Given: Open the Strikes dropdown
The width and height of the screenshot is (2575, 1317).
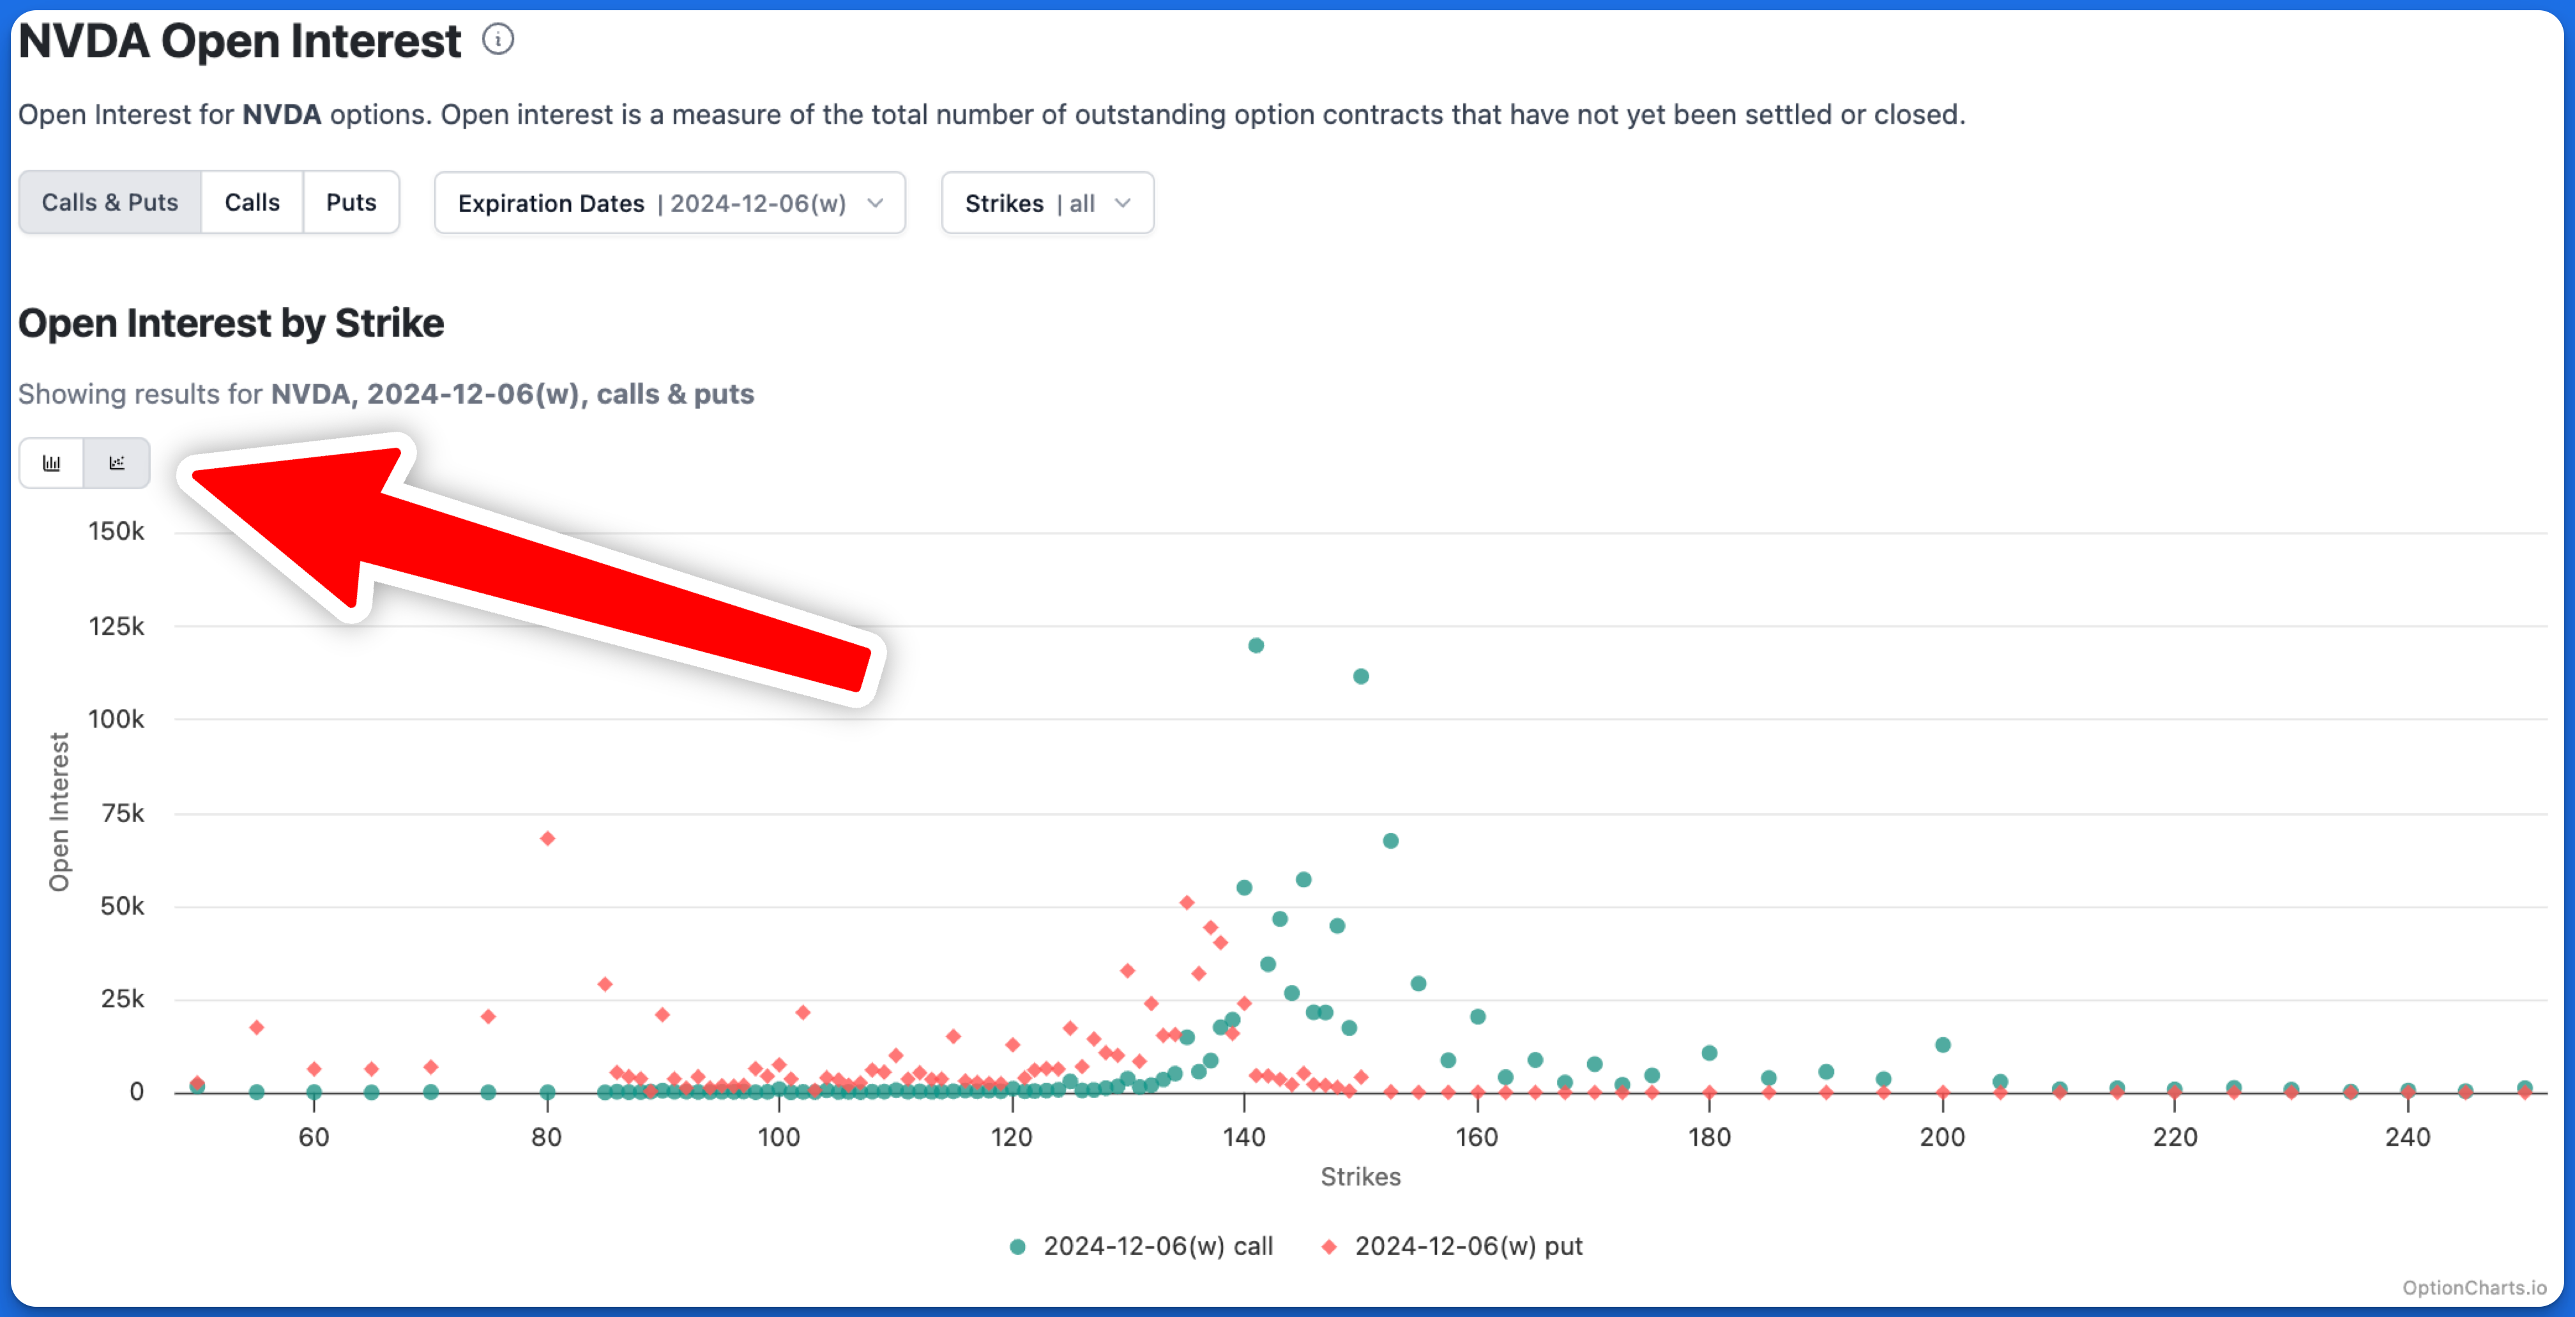Looking at the screenshot, I should tap(1047, 203).
